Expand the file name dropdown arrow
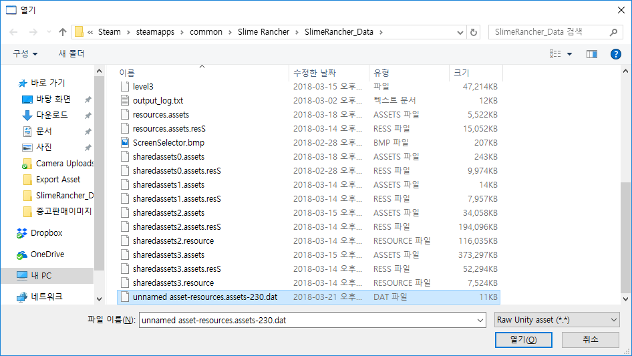632x356 pixels. (480, 320)
